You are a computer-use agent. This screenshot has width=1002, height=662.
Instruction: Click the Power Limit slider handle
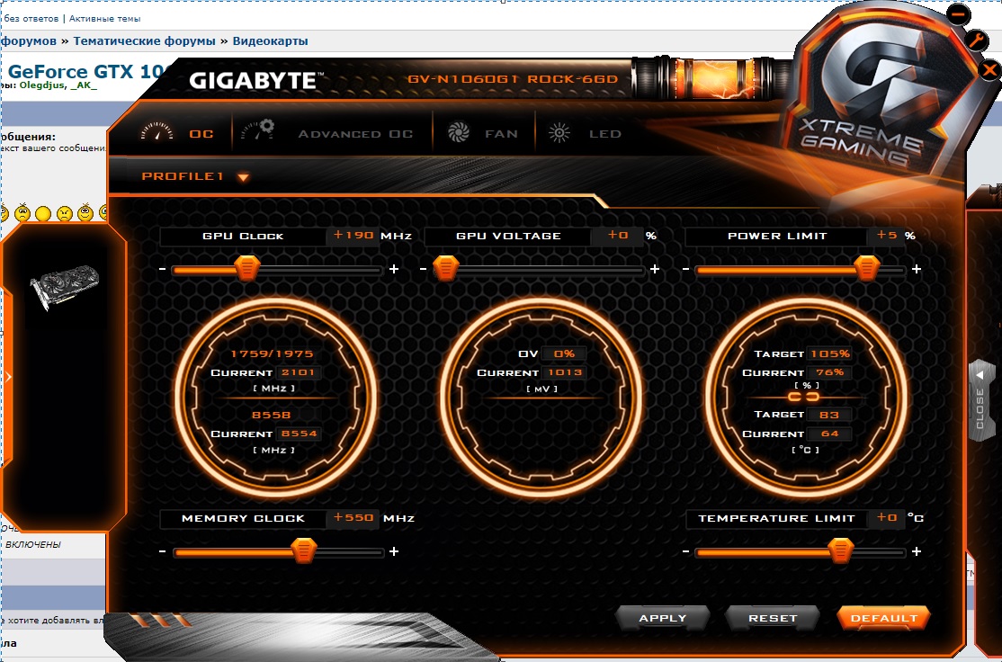point(867,268)
